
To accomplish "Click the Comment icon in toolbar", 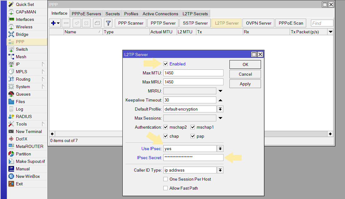I will click(97, 23).
